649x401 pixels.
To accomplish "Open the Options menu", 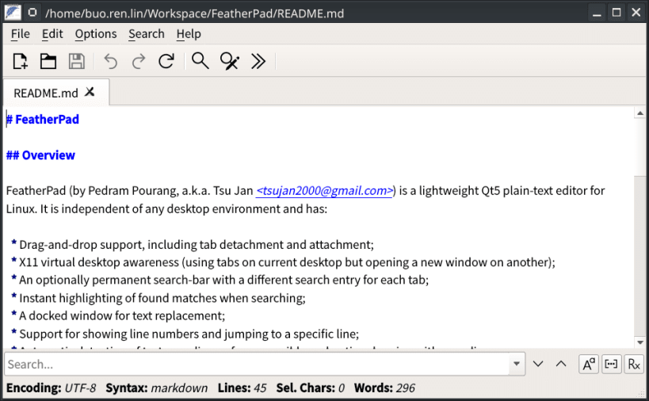I will pos(96,34).
